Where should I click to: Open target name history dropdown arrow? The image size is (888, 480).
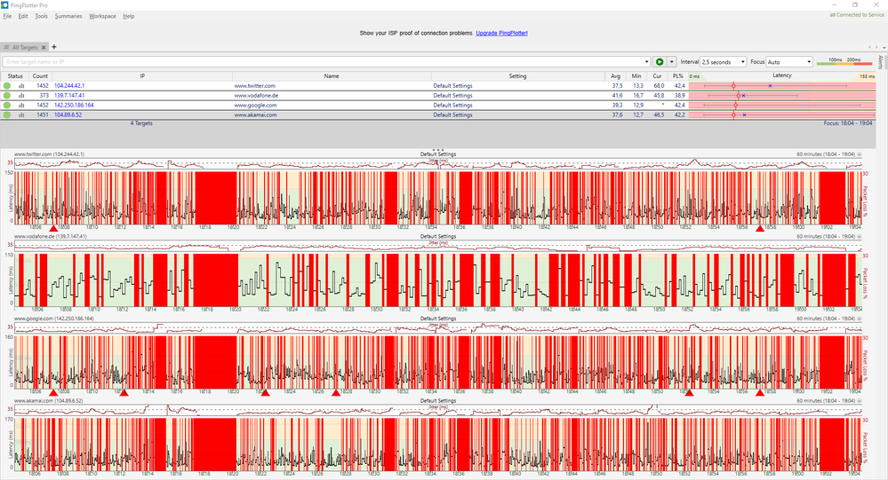click(x=647, y=61)
